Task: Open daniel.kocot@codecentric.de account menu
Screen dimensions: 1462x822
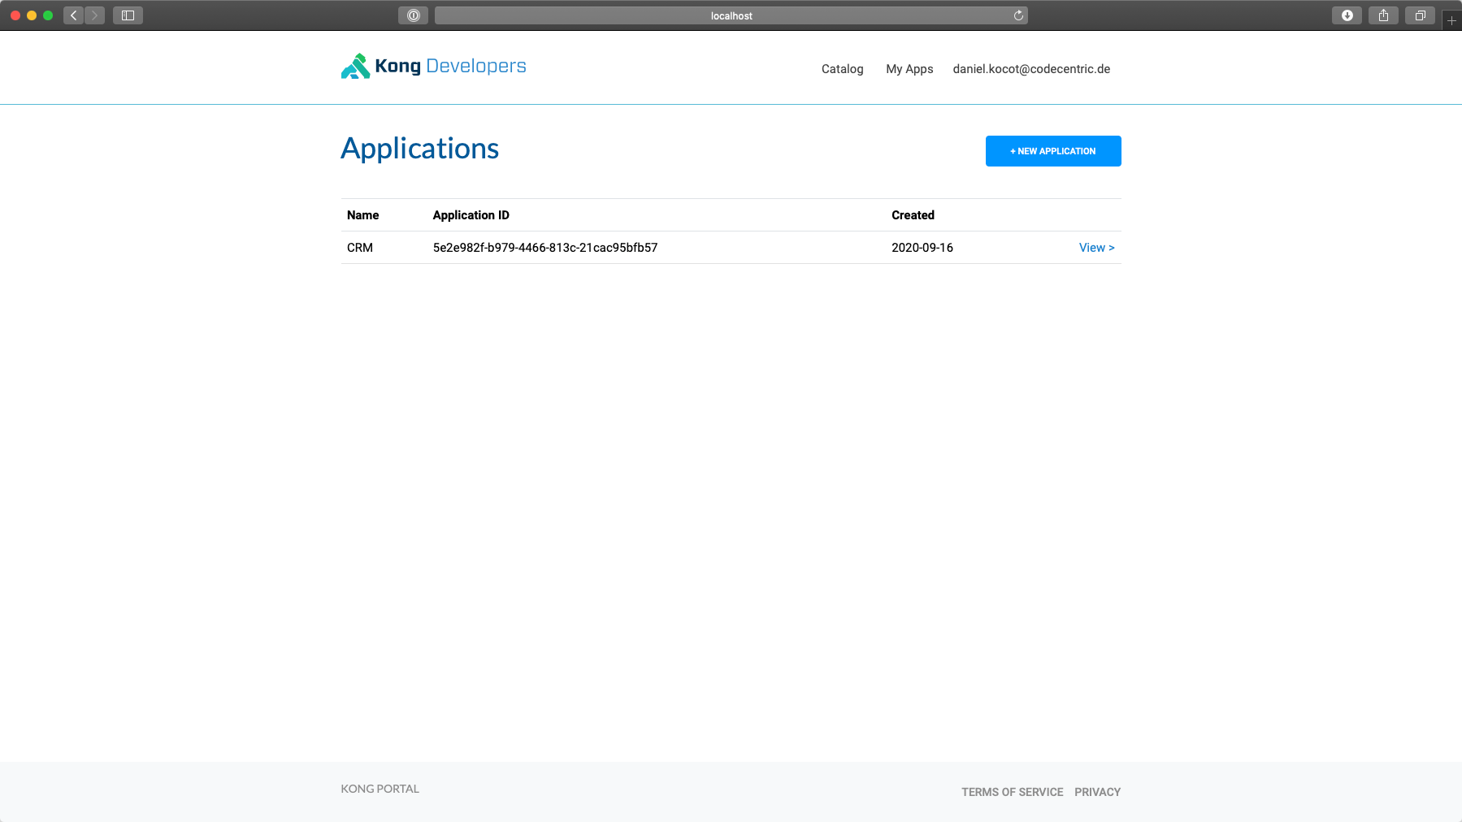Action: (1031, 69)
